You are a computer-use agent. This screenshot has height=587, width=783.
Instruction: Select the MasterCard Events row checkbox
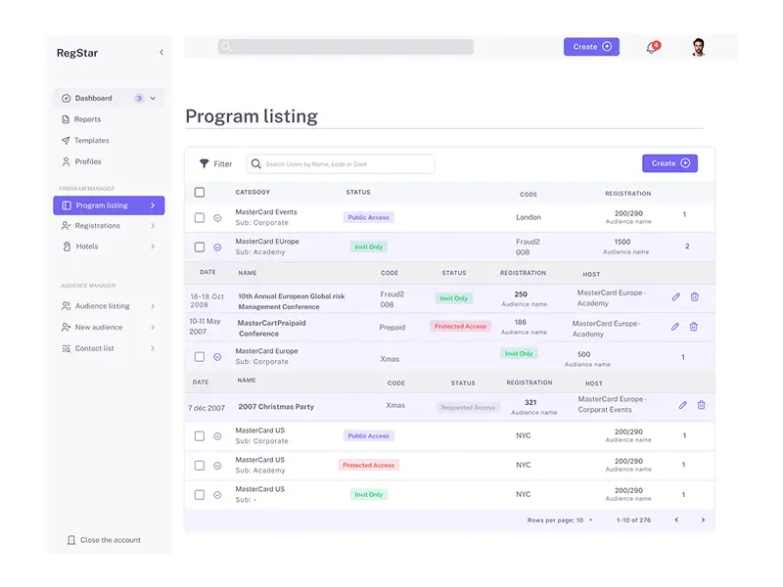click(200, 217)
